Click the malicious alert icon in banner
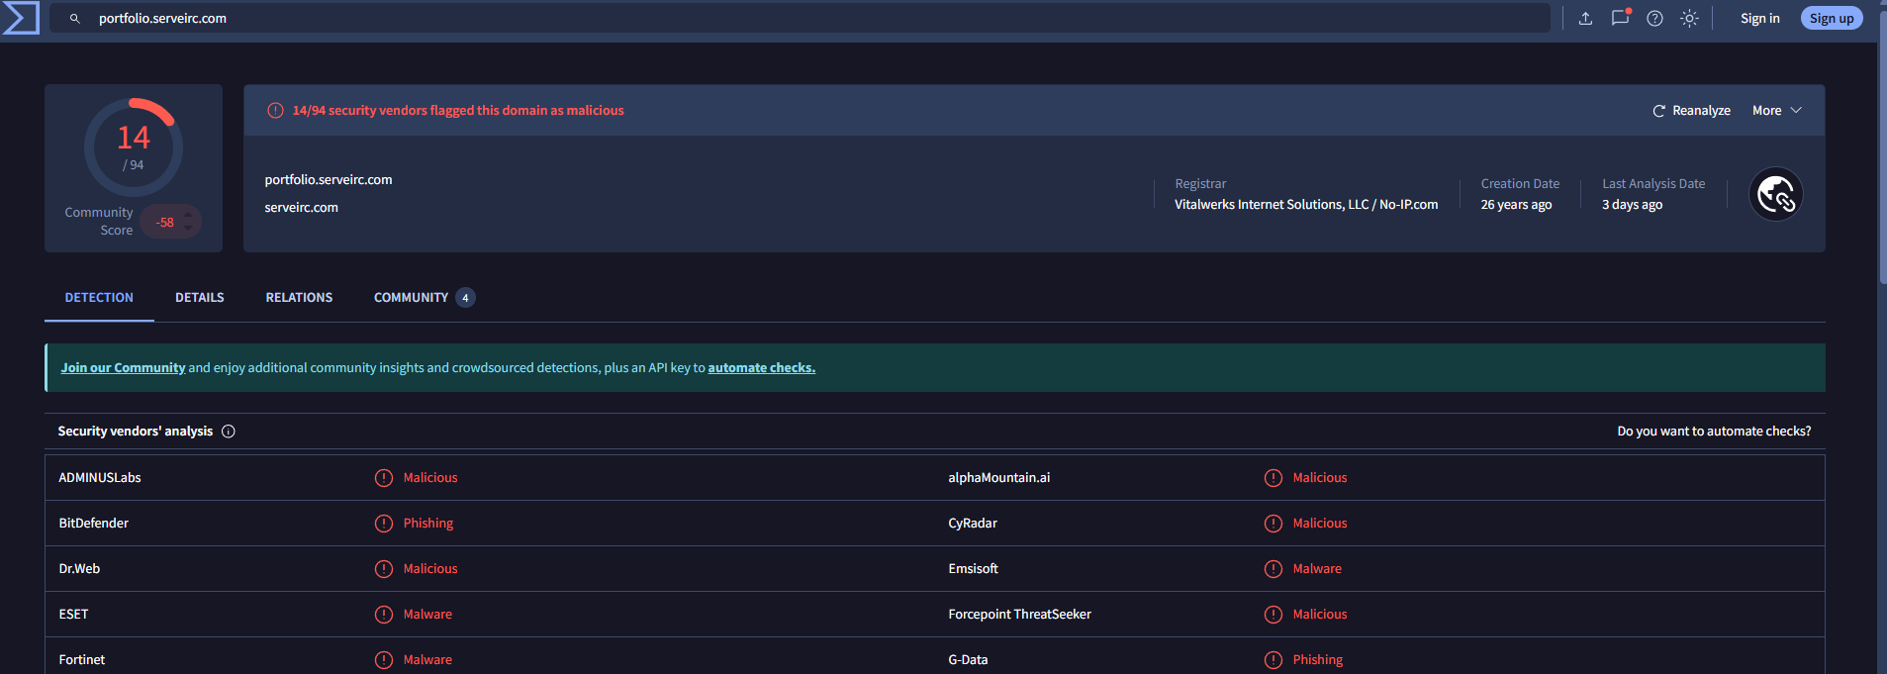The width and height of the screenshot is (1887, 674). [276, 110]
